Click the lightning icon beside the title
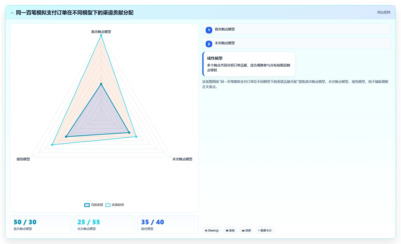Screen dimensions: 401x244 pyautogui.click(x=12, y=13)
